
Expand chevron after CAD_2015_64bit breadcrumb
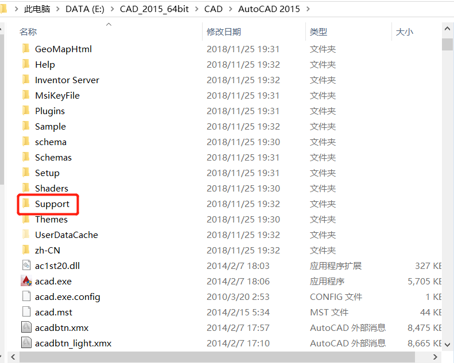(197, 9)
